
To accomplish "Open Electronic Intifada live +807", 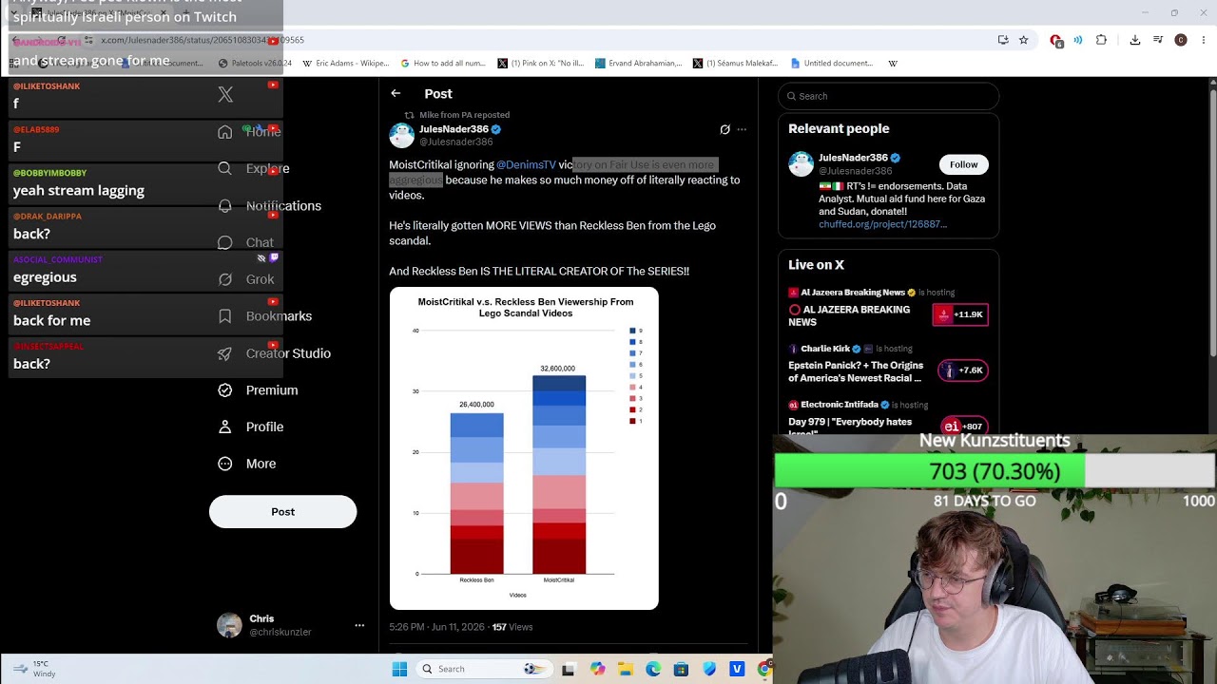I will click(963, 427).
